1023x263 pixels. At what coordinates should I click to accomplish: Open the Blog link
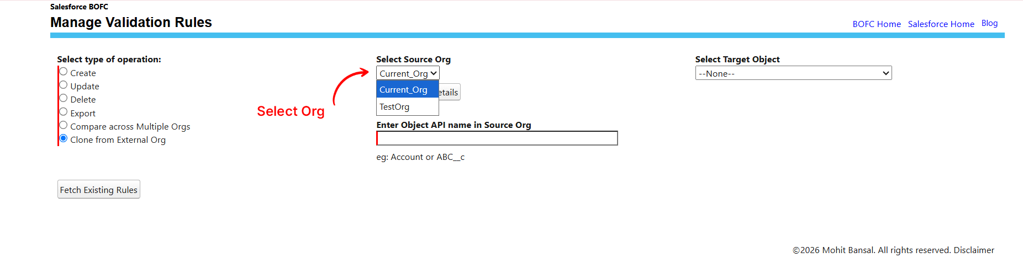(x=989, y=23)
